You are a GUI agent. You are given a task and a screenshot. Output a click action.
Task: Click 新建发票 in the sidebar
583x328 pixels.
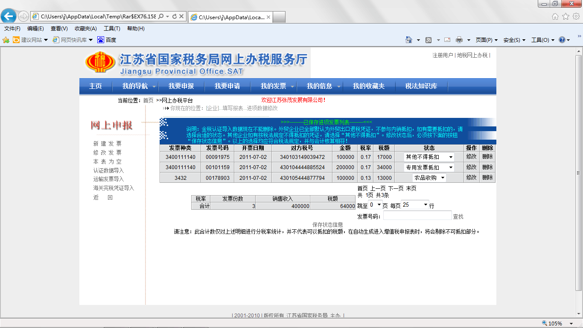pyautogui.click(x=108, y=144)
